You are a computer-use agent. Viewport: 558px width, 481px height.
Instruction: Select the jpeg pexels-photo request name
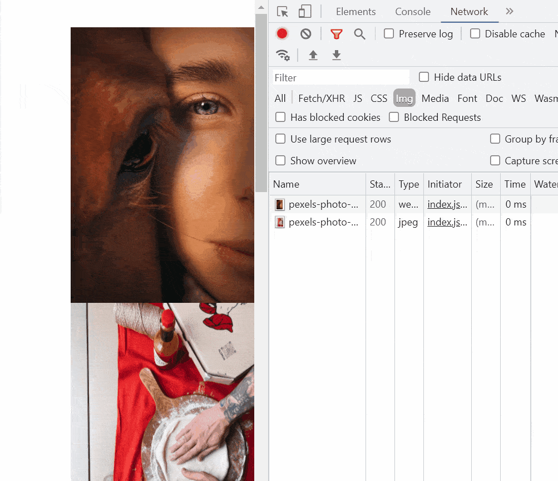(x=323, y=222)
